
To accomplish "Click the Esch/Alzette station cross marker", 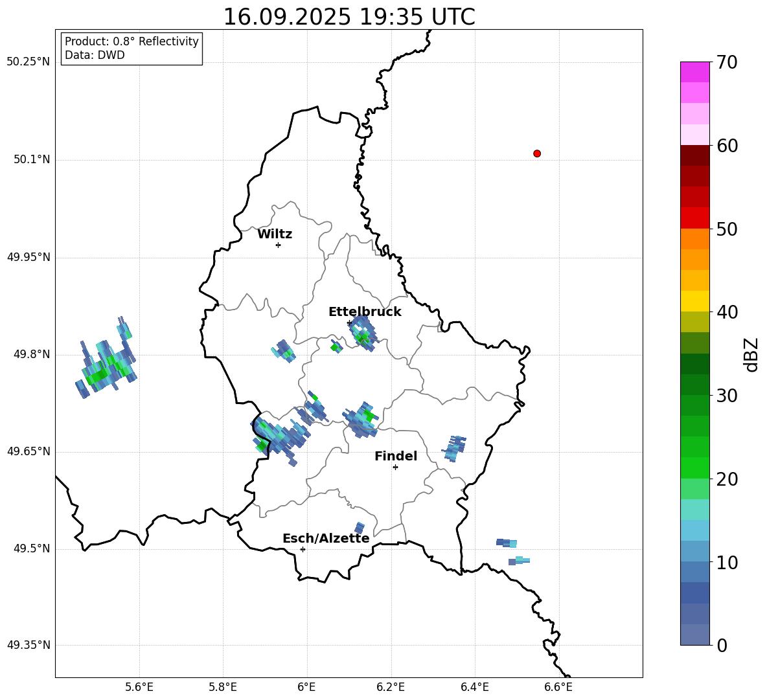I will coord(303,549).
